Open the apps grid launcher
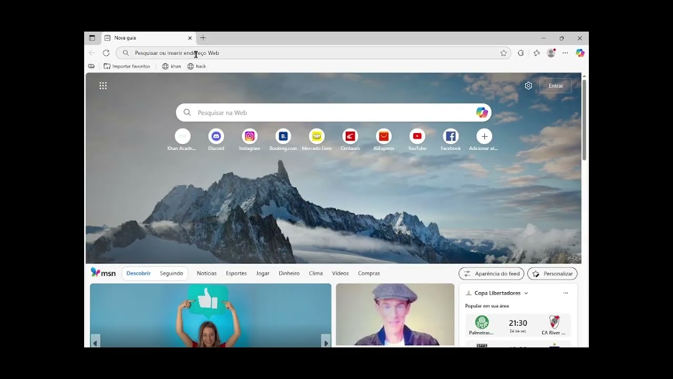The image size is (673, 379). coord(103,86)
